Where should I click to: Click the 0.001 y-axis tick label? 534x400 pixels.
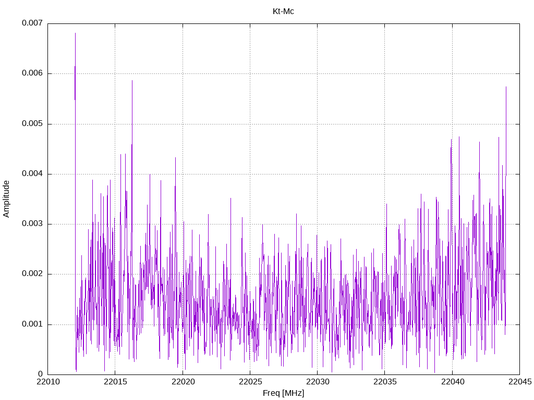[32, 324]
